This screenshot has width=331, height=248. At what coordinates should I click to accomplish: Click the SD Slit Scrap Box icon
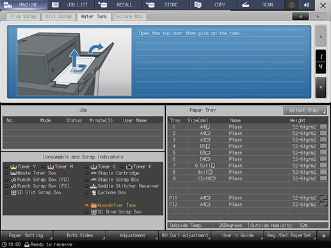point(13,192)
